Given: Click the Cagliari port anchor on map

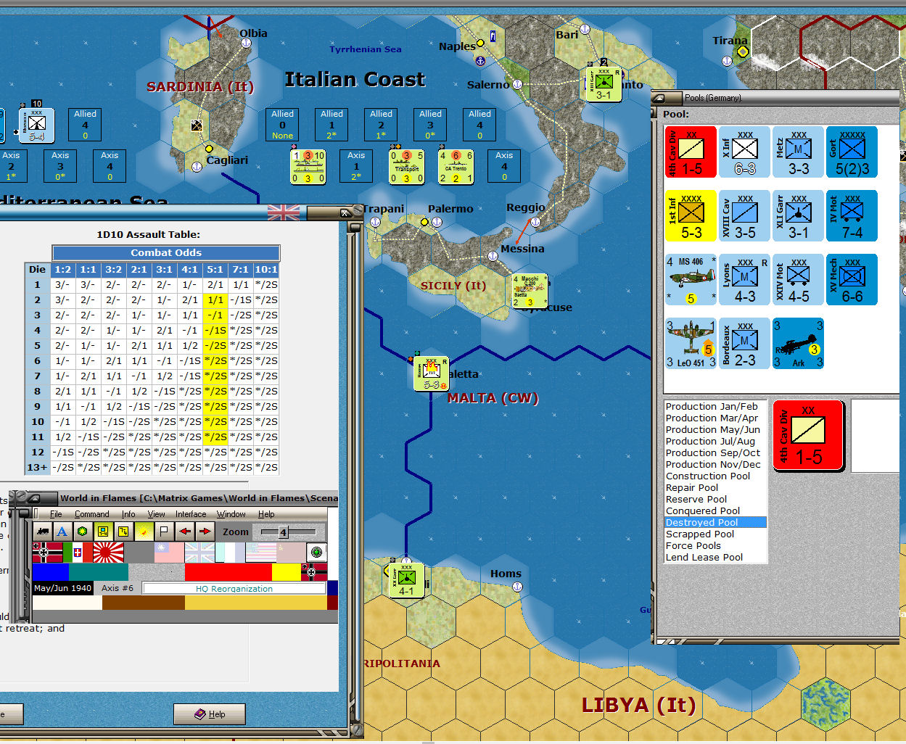Looking at the screenshot, I should [196, 167].
